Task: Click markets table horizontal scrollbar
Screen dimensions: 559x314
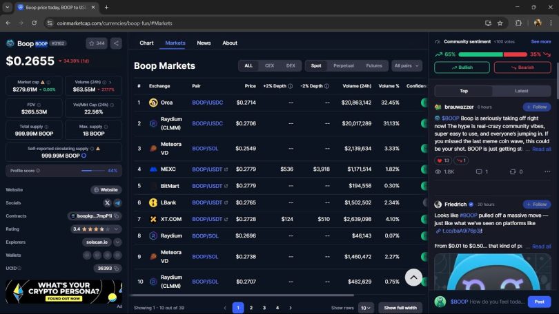Action: click(242, 295)
